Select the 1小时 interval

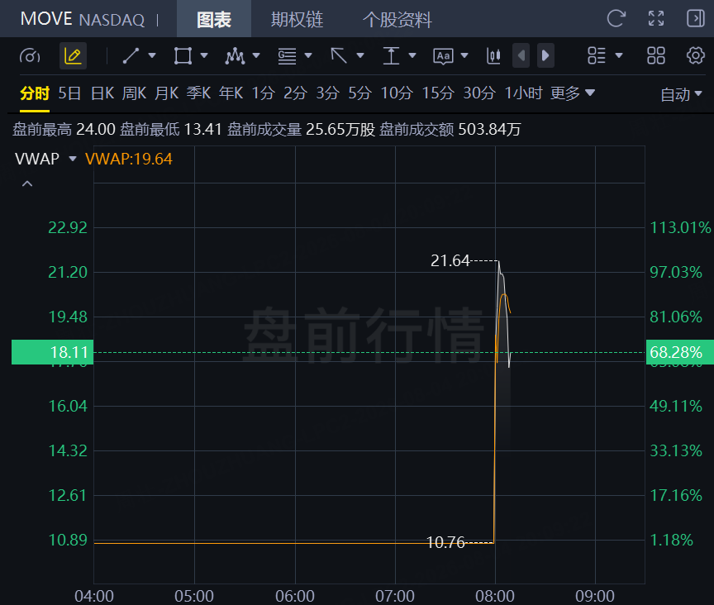click(x=524, y=93)
